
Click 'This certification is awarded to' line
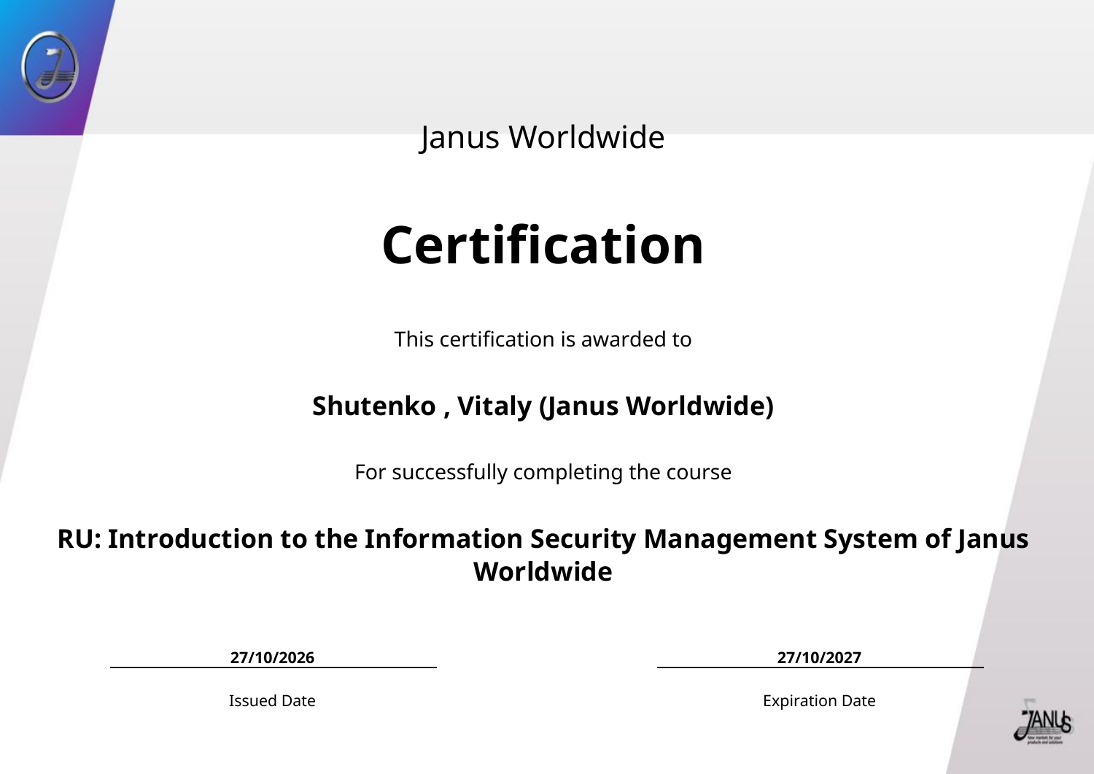point(543,339)
